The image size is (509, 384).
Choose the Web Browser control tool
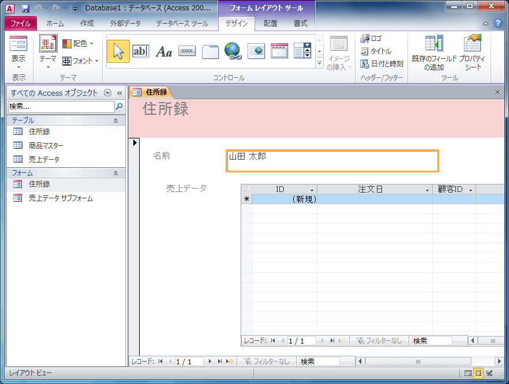coord(256,51)
